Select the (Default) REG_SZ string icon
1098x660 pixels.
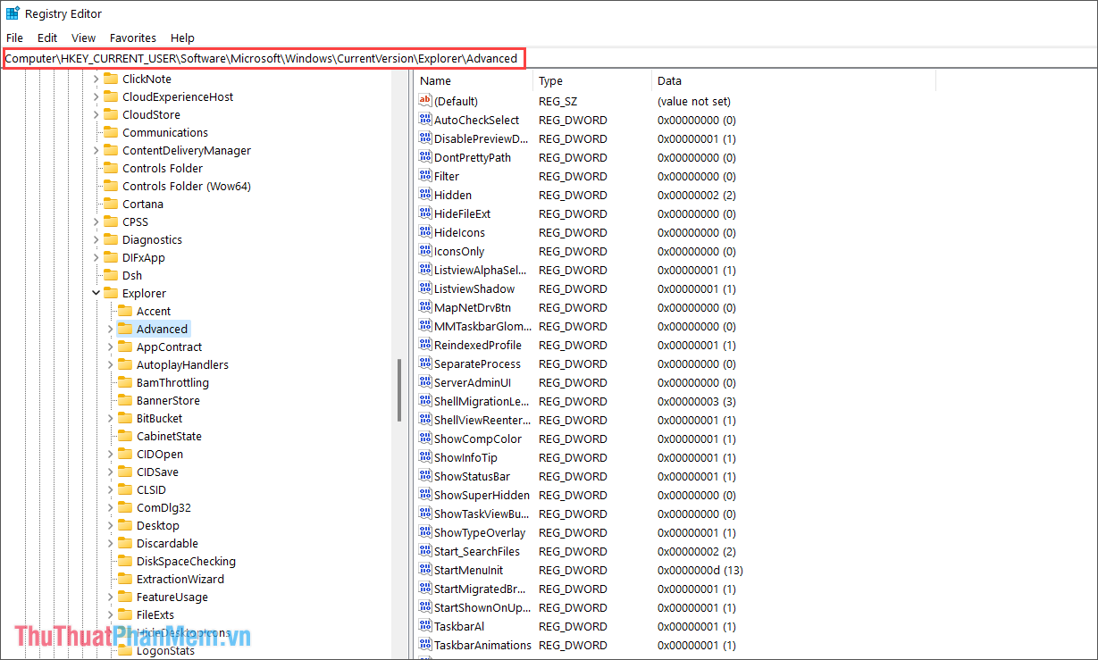pos(425,100)
